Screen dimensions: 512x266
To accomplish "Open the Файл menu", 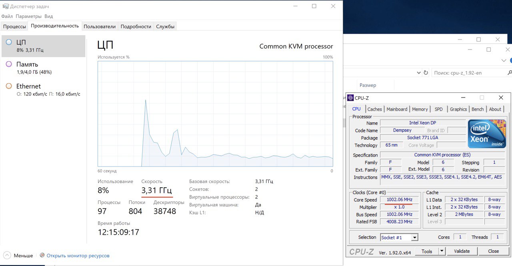I will (x=7, y=16).
